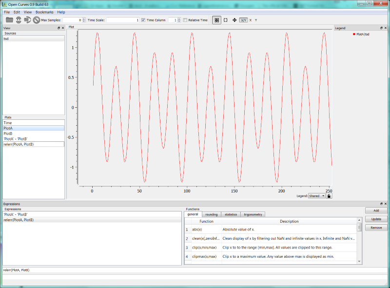Click the Time Column number spinner arrows
This screenshot has width=390, height=288.
click(x=178, y=20)
